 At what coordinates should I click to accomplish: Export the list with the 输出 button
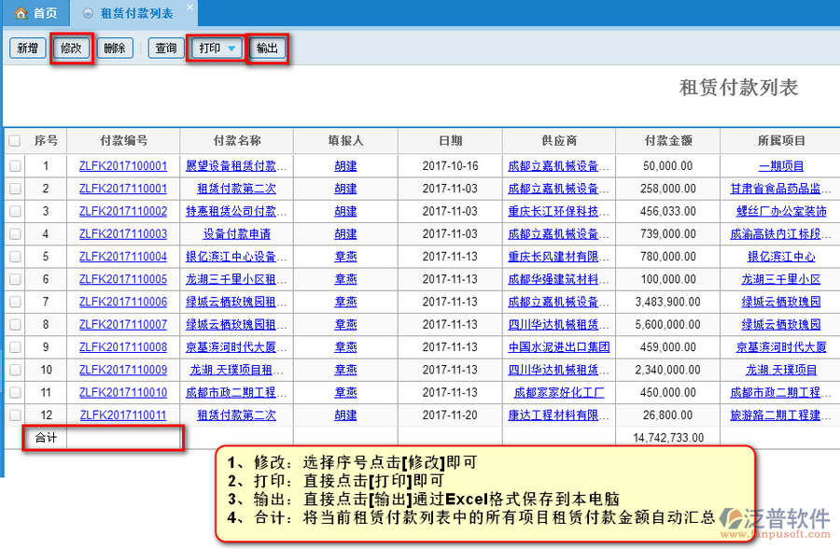point(267,48)
